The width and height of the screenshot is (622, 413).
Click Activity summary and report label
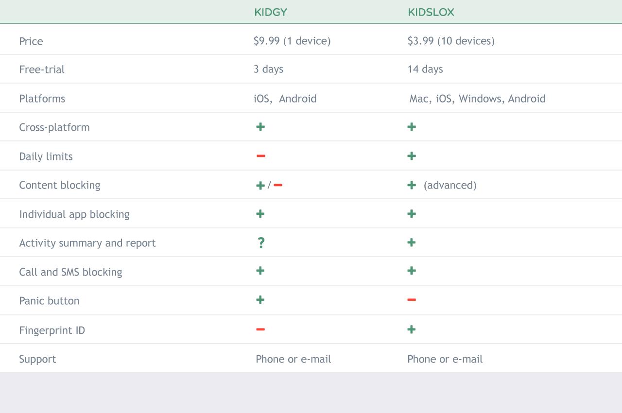point(87,243)
